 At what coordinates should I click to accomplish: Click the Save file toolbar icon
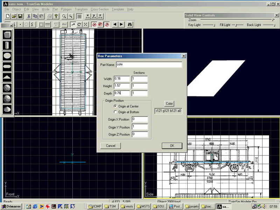click(20, 16)
